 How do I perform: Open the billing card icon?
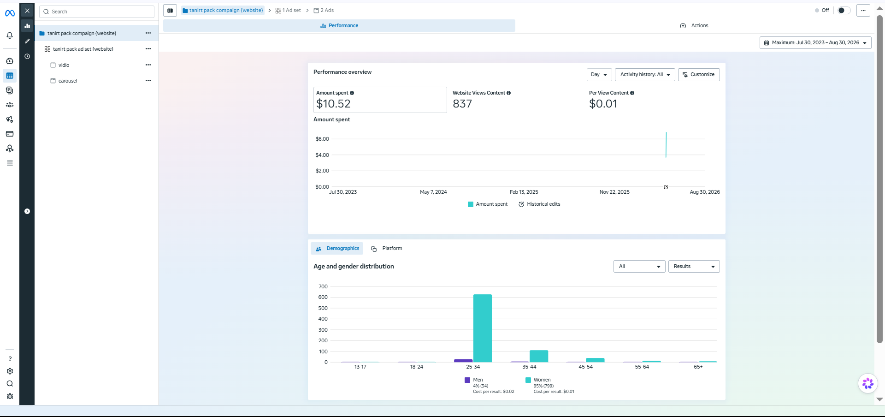(x=10, y=134)
